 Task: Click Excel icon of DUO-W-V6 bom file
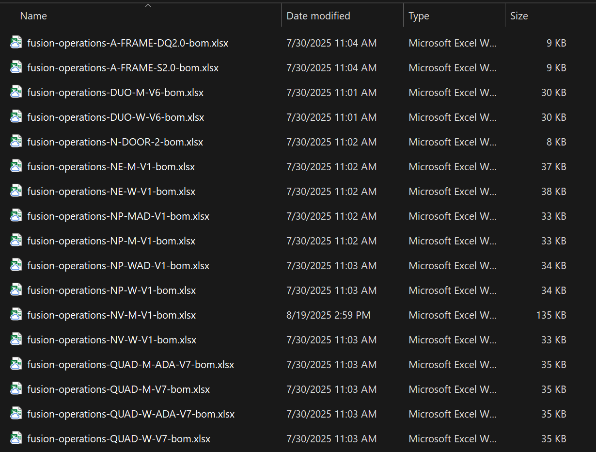coord(16,117)
